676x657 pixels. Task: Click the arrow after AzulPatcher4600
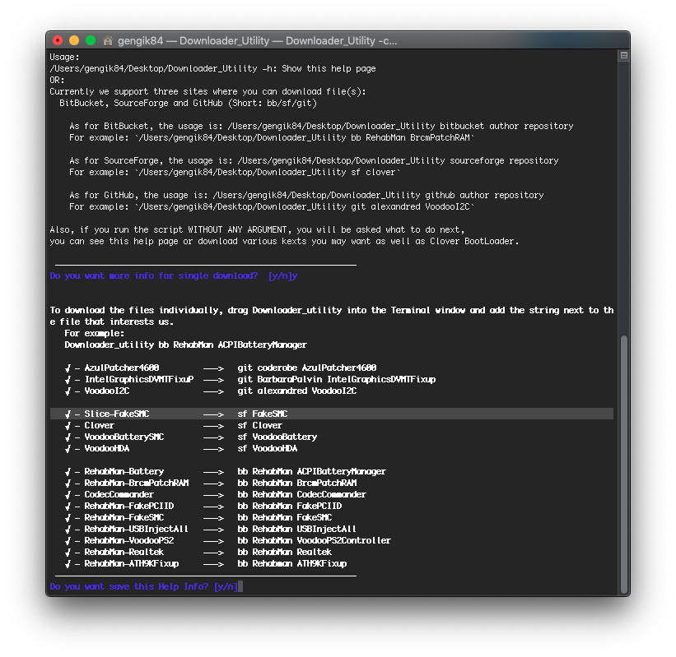click(x=213, y=368)
